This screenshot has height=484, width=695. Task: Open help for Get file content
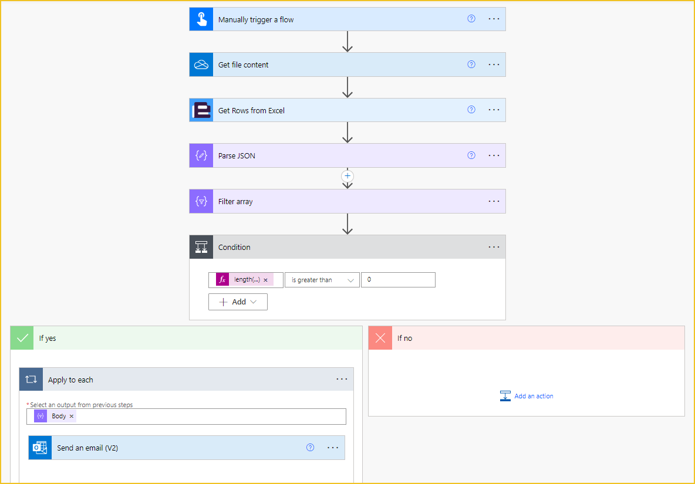[471, 64]
